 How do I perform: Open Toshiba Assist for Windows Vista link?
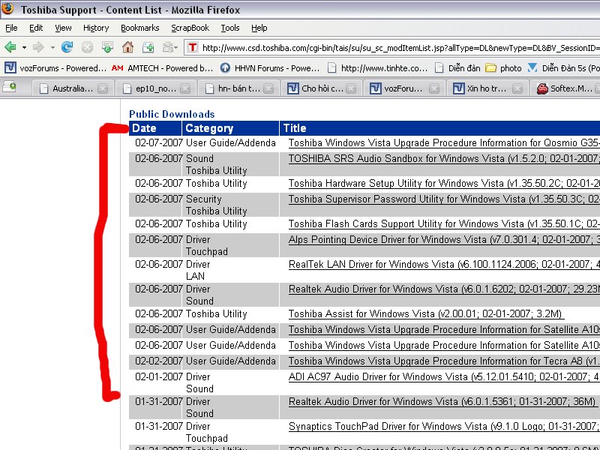click(425, 314)
